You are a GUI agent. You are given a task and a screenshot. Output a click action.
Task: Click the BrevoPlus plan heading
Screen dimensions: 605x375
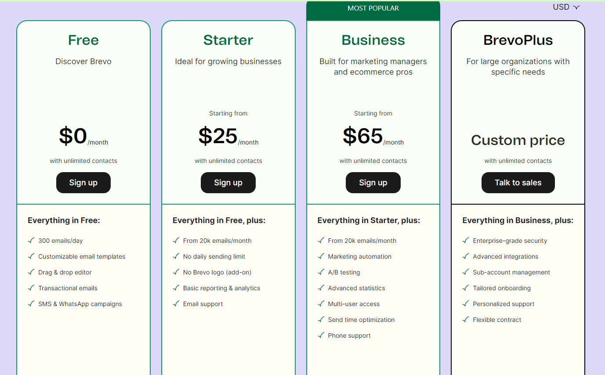(x=518, y=40)
